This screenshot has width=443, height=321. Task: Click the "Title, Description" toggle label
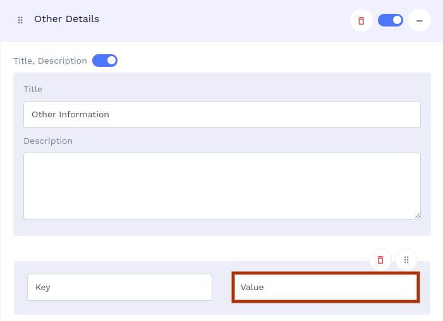[50, 61]
